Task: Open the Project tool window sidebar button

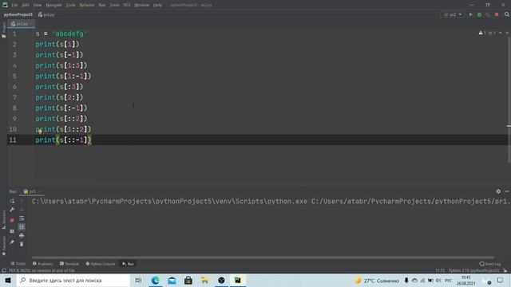Action: pyautogui.click(x=3, y=30)
